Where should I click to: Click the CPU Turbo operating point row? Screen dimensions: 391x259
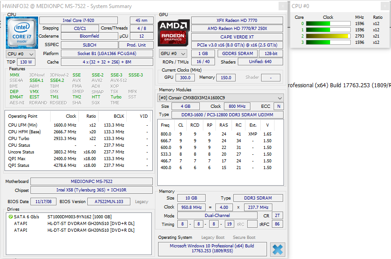pyautogui.click(x=78, y=139)
